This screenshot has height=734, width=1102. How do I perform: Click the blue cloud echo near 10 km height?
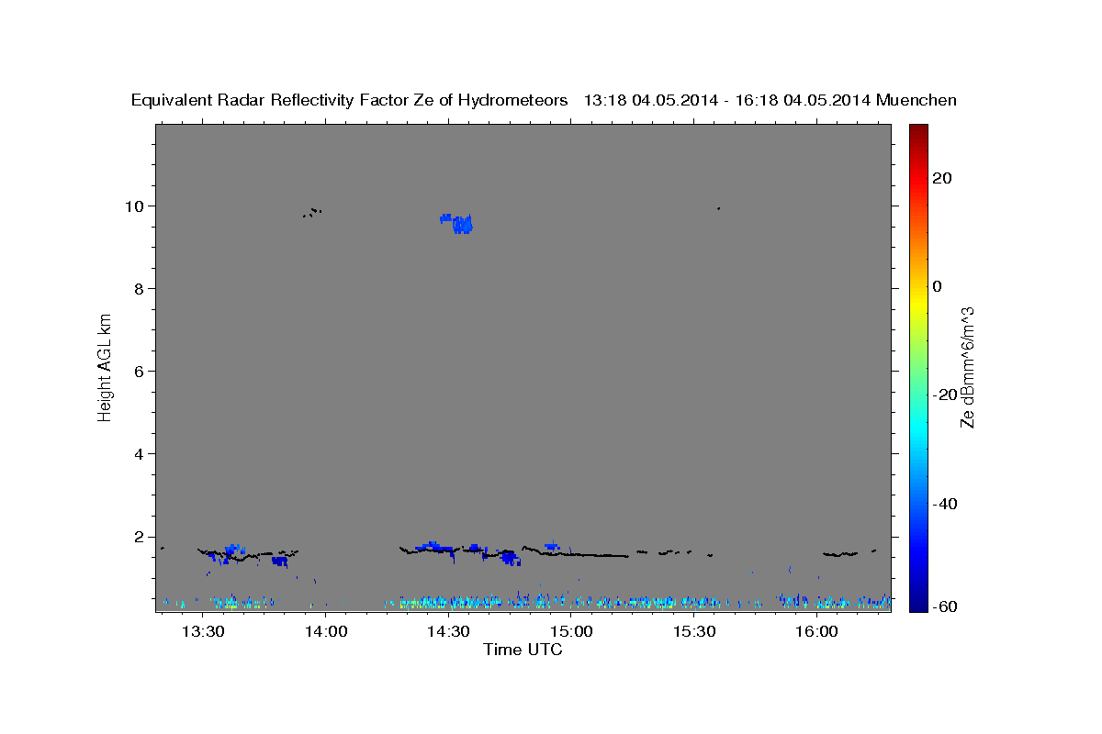coord(457,223)
